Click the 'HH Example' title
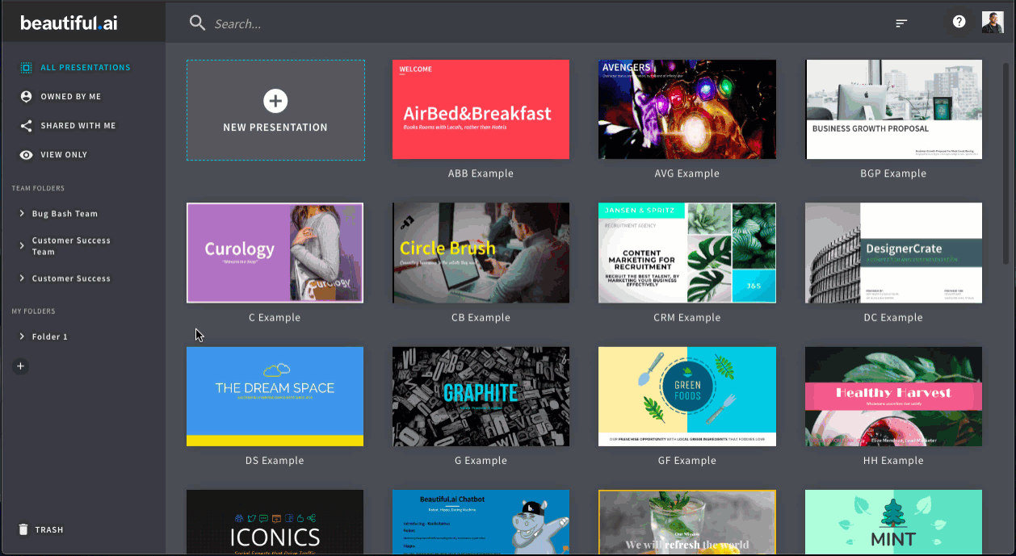Screen dimensions: 1016x556 [893, 461]
